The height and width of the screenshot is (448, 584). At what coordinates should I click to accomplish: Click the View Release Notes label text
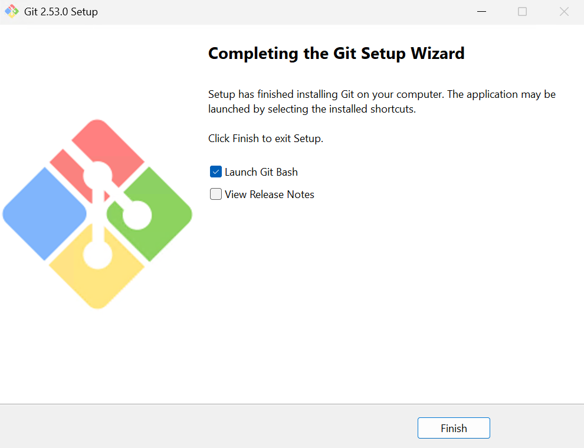coord(269,194)
